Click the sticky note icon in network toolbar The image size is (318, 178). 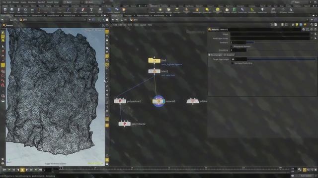coord(297,25)
